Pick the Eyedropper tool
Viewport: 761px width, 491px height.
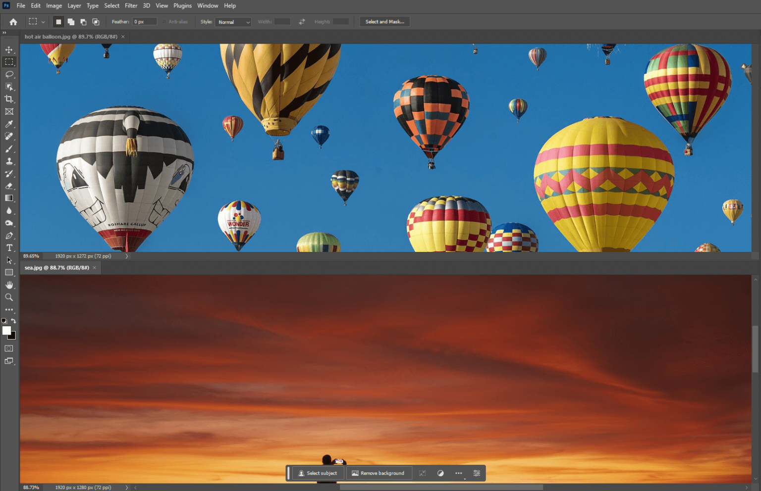pyautogui.click(x=9, y=124)
